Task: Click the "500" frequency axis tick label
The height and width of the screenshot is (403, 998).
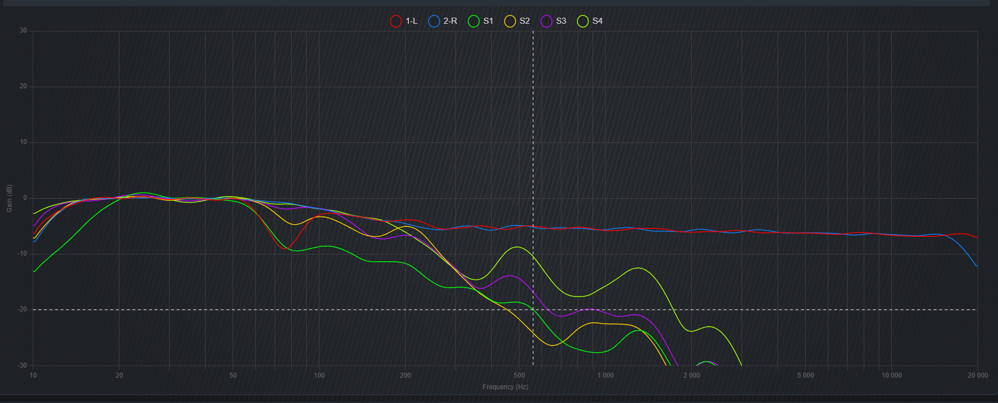Action: coord(519,375)
